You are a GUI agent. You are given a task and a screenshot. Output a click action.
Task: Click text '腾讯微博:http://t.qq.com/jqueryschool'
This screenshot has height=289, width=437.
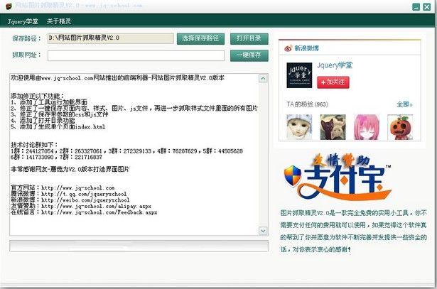pos(68,194)
